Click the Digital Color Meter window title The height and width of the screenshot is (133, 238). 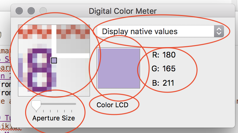tap(123, 11)
